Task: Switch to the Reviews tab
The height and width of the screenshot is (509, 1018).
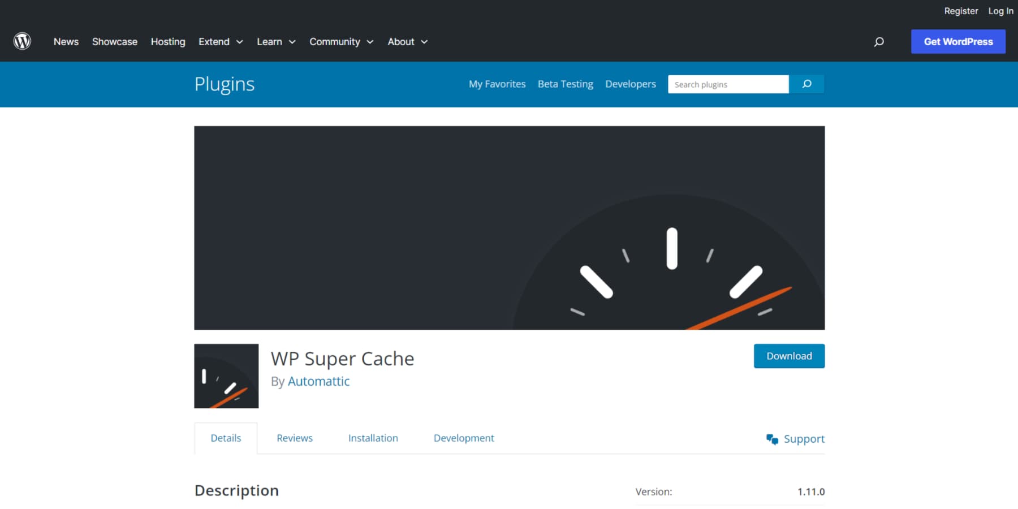Action: 294,438
